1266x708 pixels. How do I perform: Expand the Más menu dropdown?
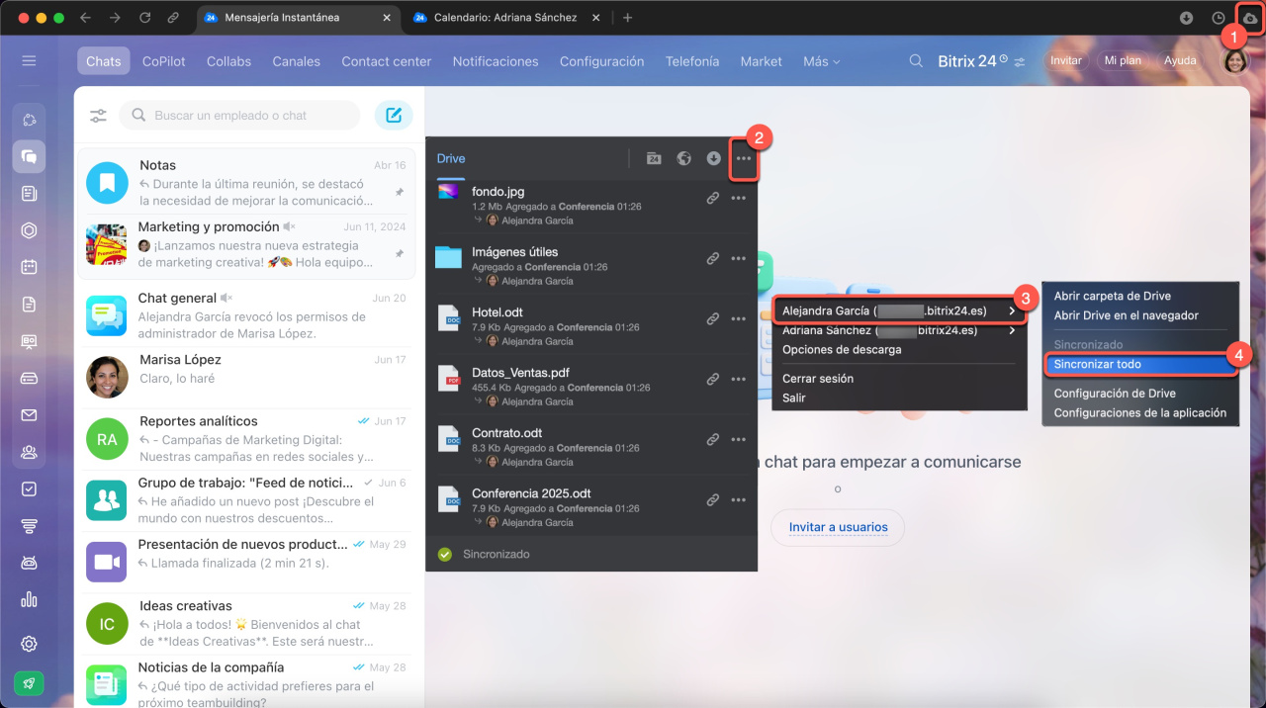(822, 61)
